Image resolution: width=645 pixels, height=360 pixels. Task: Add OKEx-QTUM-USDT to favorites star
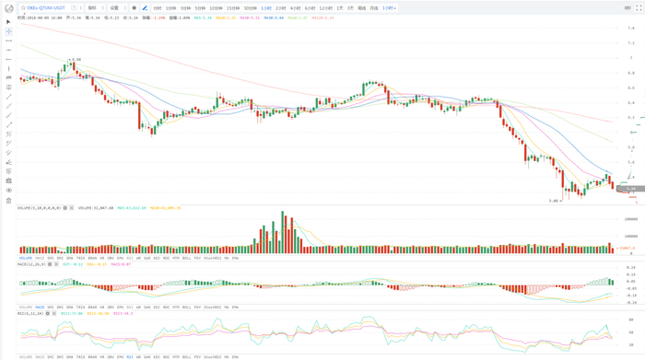click(23, 7)
